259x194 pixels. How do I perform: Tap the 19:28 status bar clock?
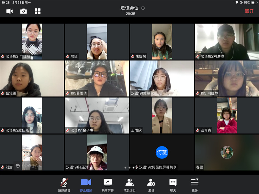[6, 3]
